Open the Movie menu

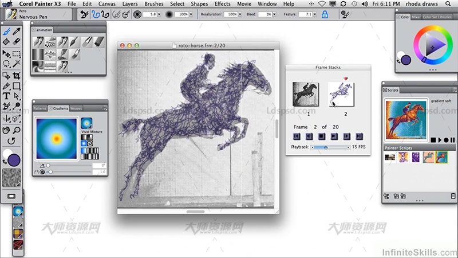pos(244,4)
